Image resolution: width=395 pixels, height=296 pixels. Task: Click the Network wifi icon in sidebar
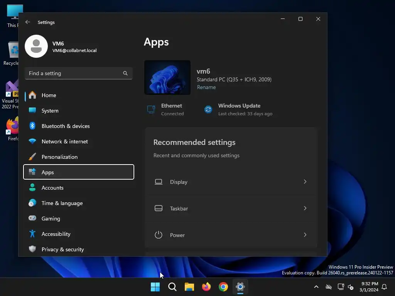[x=32, y=141]
